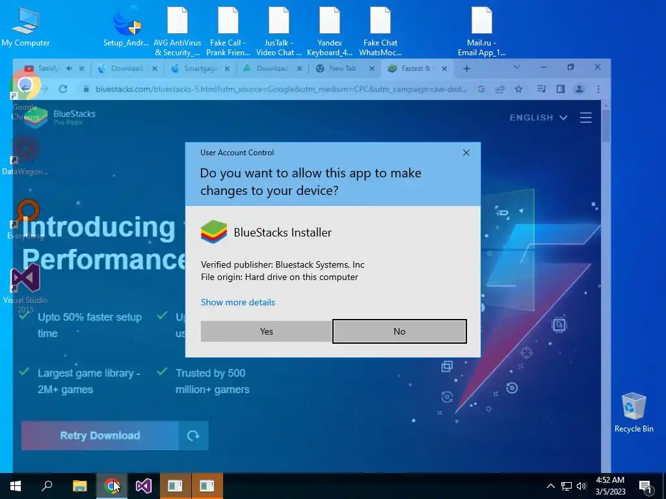Select Setup_Andr... installer desktop icon
The width and height of the screenshot is (666, 499).
click(126, 27)
